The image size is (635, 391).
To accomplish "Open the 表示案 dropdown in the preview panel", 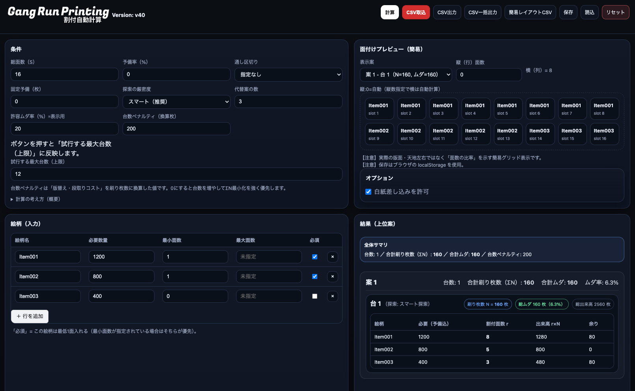I will (406, 74).
